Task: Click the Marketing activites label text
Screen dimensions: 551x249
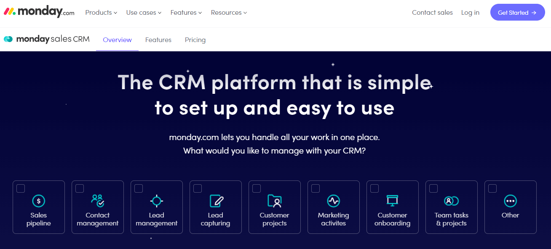Action: coord(334,219)
